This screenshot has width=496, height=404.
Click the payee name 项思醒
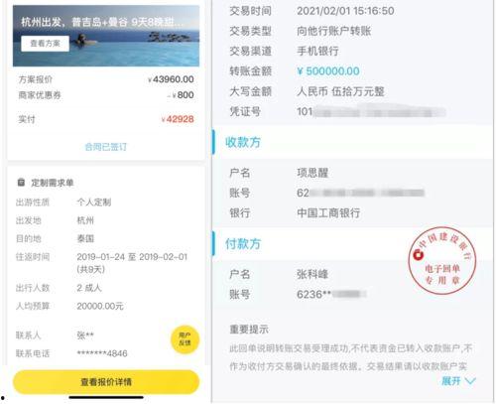pyautogui.click(x=312, y=173)
